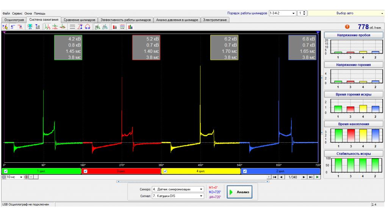Jump to last frame

pos(311,177)
